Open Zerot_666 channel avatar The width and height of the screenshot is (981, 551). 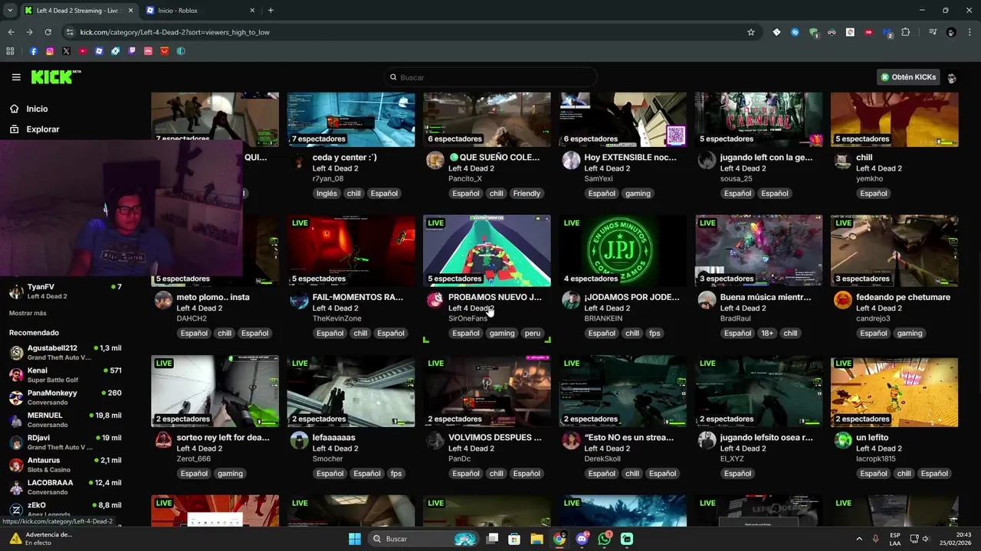coord(163,440)
